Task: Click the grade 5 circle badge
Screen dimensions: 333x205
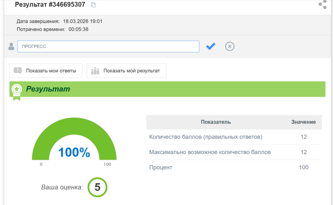Action: pyautogui.click(x=97, y=187)
